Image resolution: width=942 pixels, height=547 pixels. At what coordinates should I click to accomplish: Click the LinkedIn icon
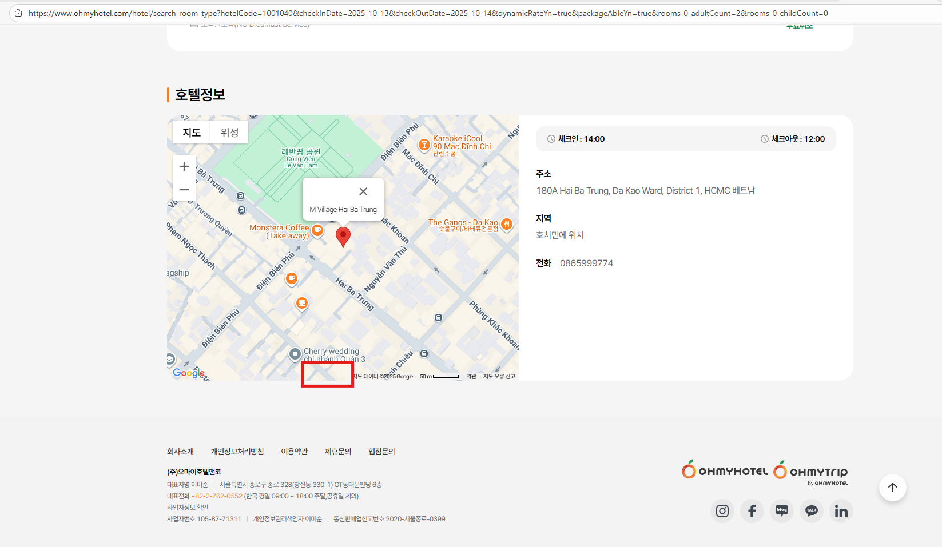point(841,511)
